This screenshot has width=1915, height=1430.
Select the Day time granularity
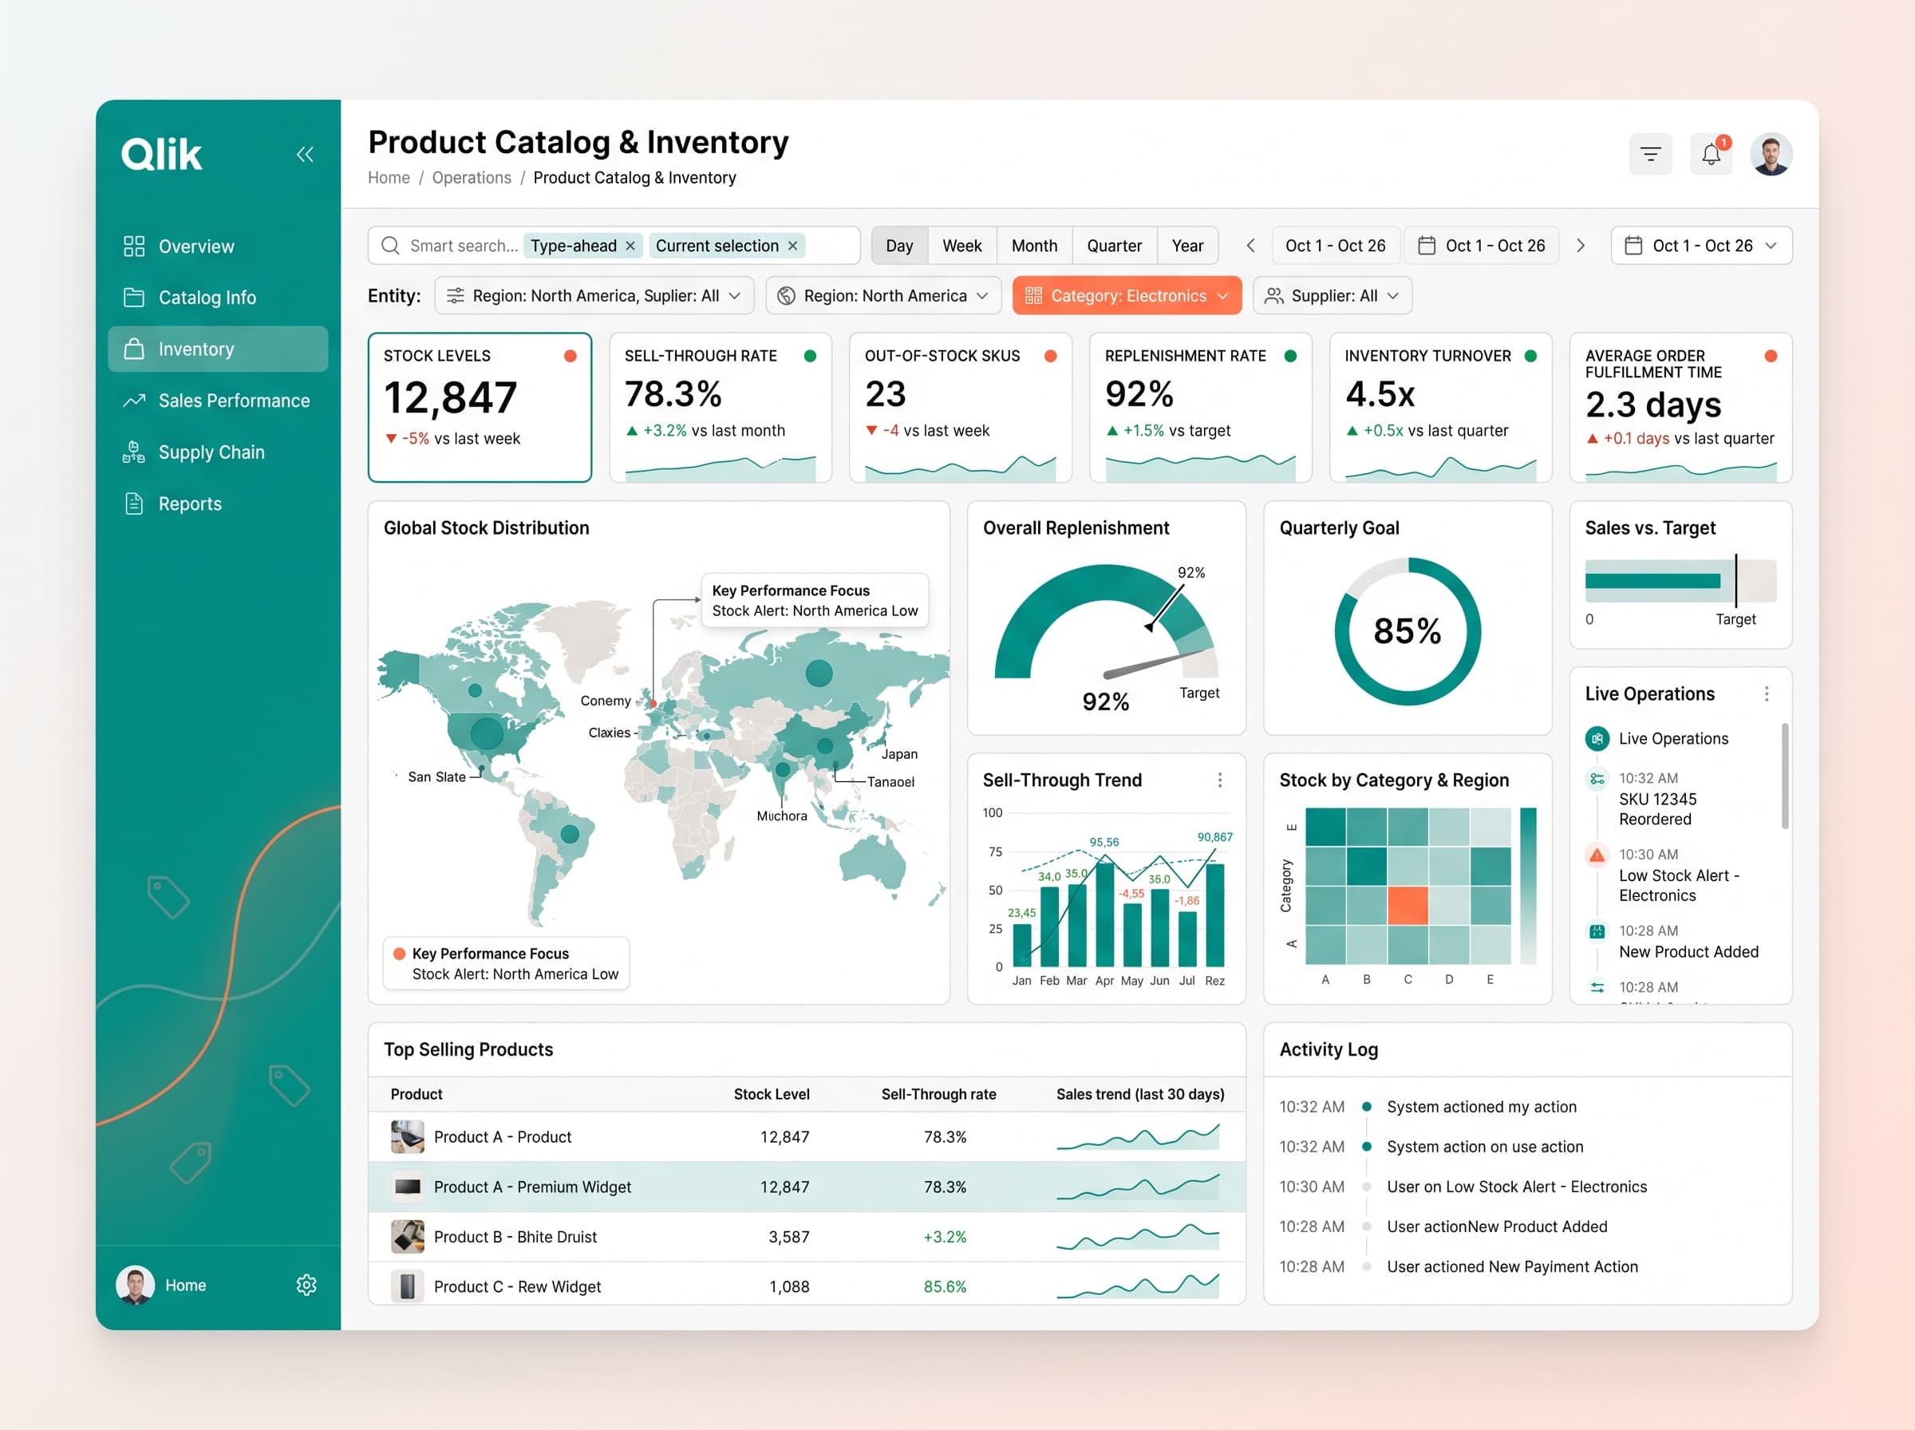coord(899,246)
